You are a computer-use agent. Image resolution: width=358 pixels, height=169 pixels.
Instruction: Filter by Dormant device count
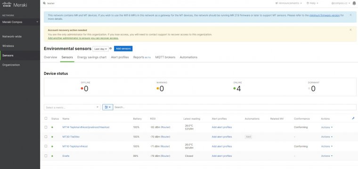(x=313, y=87)
